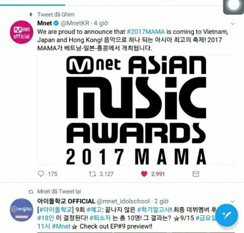Open the Idol School account avatar
Screen dimensions: 244x233
pos(22,210)
